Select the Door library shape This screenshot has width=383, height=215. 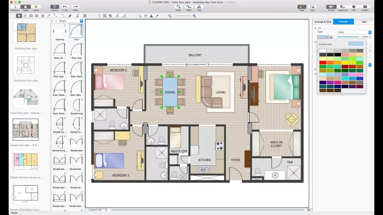tap(77, 33)
